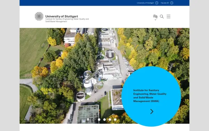Pause the hero image slideshow
Viewport: 209px width, 131px height.
(88, 119)
